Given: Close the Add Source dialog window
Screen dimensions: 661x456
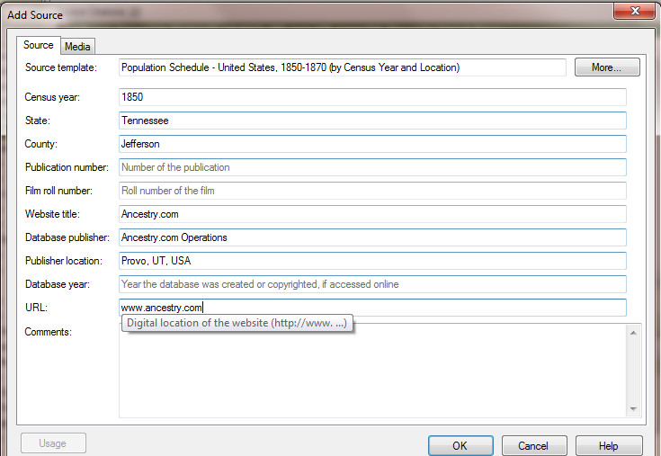Looking at the screenshot, I should [634, 10].
